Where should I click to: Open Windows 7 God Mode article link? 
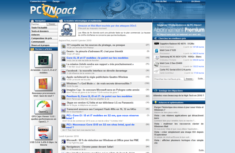click(99, 83)
